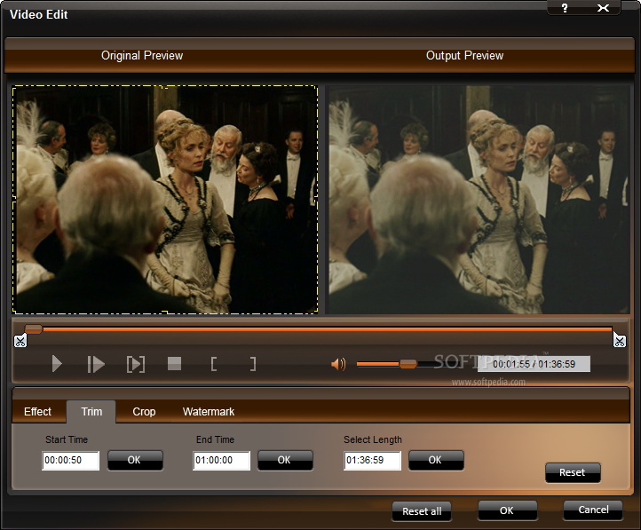641x530 pixels.
Task: Open the Trim tab
Action: tap(91, 412)
